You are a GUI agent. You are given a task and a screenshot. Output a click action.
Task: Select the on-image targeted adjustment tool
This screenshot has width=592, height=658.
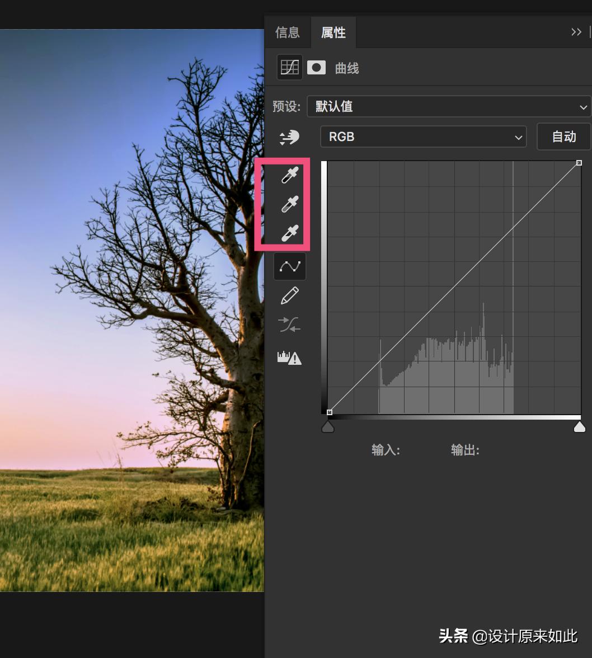(289, 137)
